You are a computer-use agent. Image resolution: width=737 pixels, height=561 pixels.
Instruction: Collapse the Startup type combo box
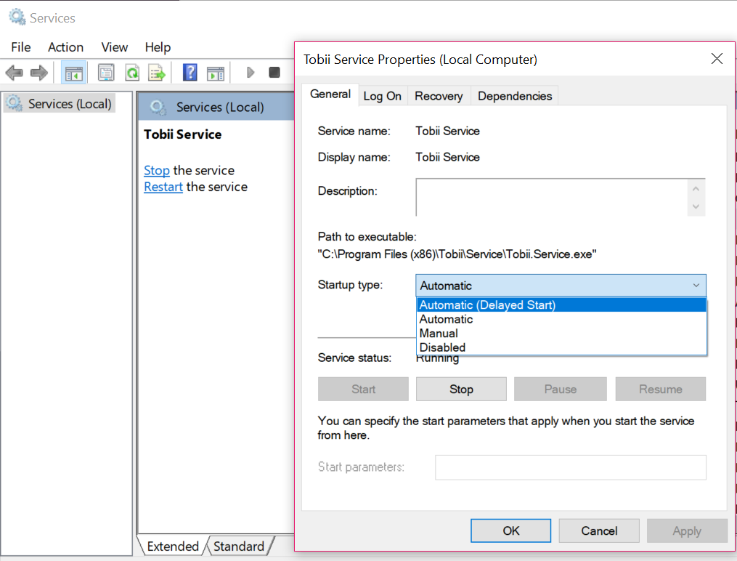(x=561, y=286)
